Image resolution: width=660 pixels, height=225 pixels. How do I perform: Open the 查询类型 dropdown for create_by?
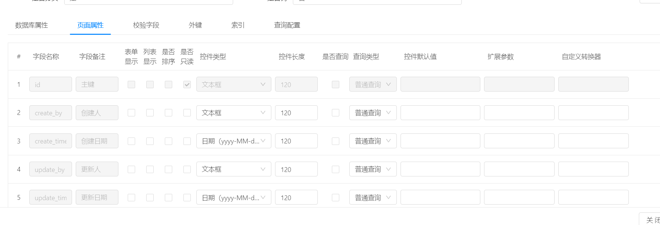(x=373, y=112)
